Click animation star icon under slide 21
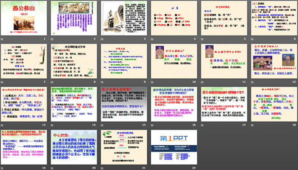Screen dimensions: 298x170 (102, 168)
